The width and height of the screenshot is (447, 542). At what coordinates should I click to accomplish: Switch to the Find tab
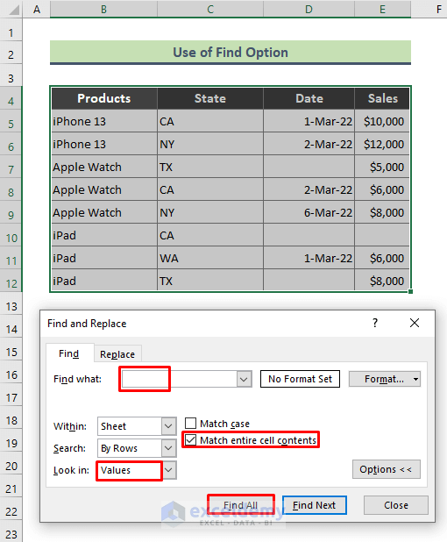tap(69, 353)
